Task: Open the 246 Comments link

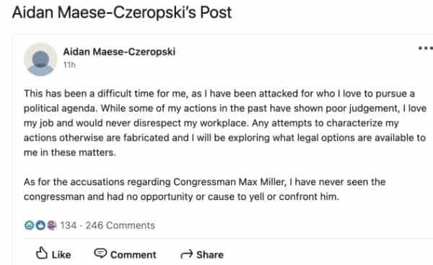Action: click(x=120, y=225)
